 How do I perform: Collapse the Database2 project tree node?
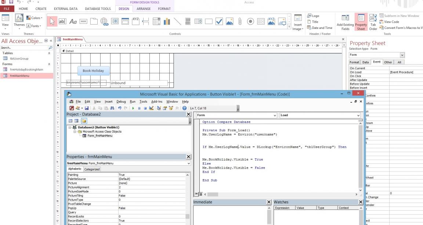click(x=69, y=128)
